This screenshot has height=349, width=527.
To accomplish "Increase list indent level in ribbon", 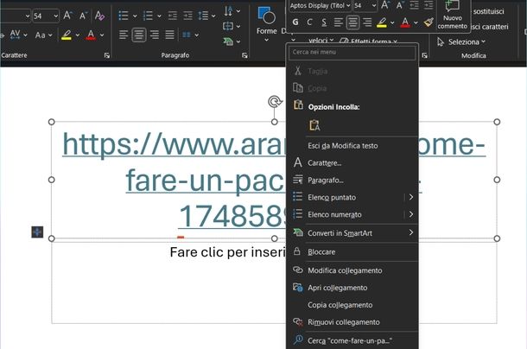I will pos(187,16).
